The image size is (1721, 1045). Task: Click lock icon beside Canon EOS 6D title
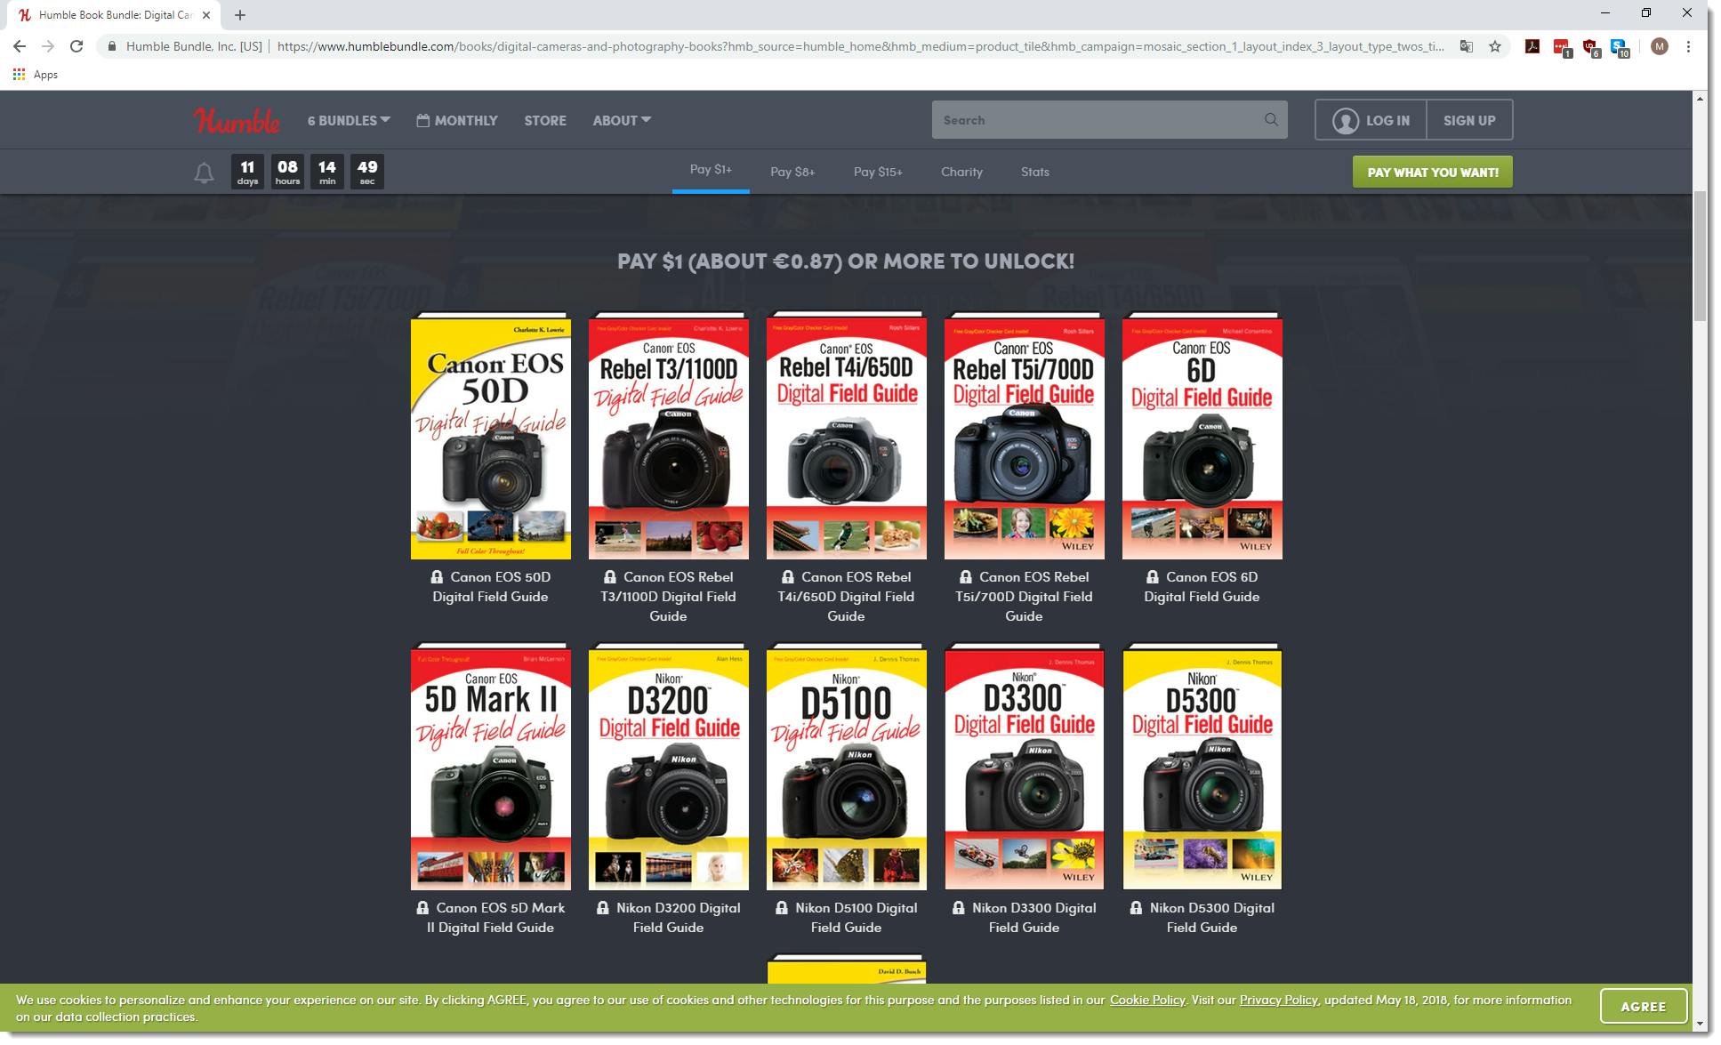click(x=1153, y=577)
